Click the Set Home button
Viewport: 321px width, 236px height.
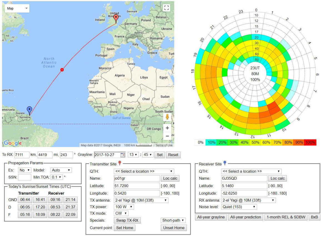[x=124, y=228]
